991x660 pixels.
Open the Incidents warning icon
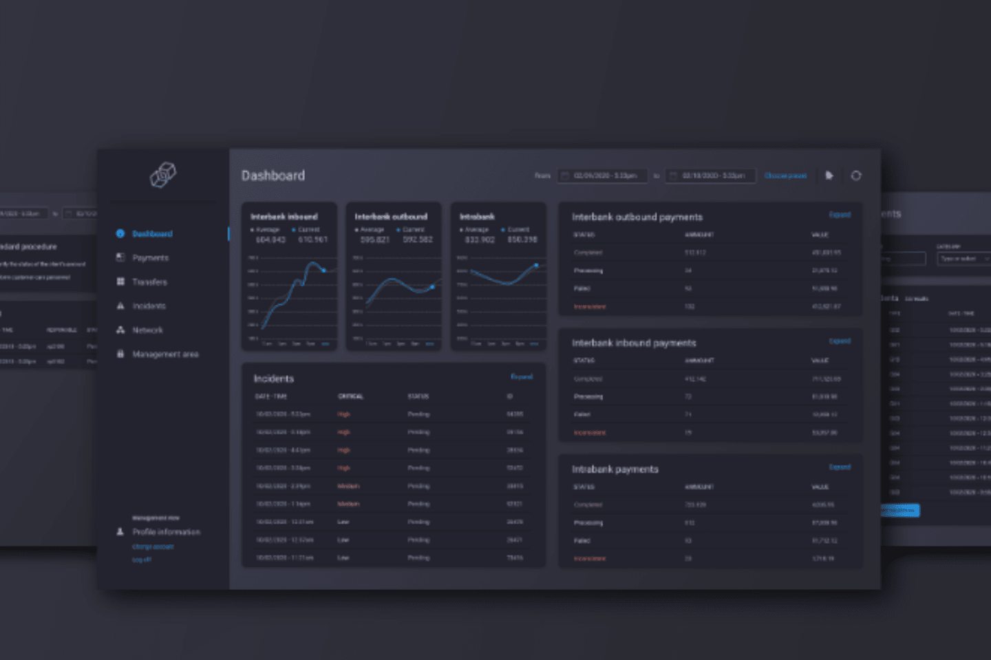[120, 306]
